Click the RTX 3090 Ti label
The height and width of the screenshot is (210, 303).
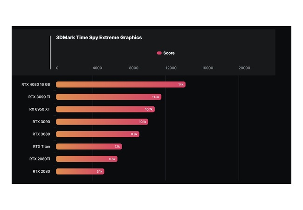pyautogui.click(x=39, y=97)
